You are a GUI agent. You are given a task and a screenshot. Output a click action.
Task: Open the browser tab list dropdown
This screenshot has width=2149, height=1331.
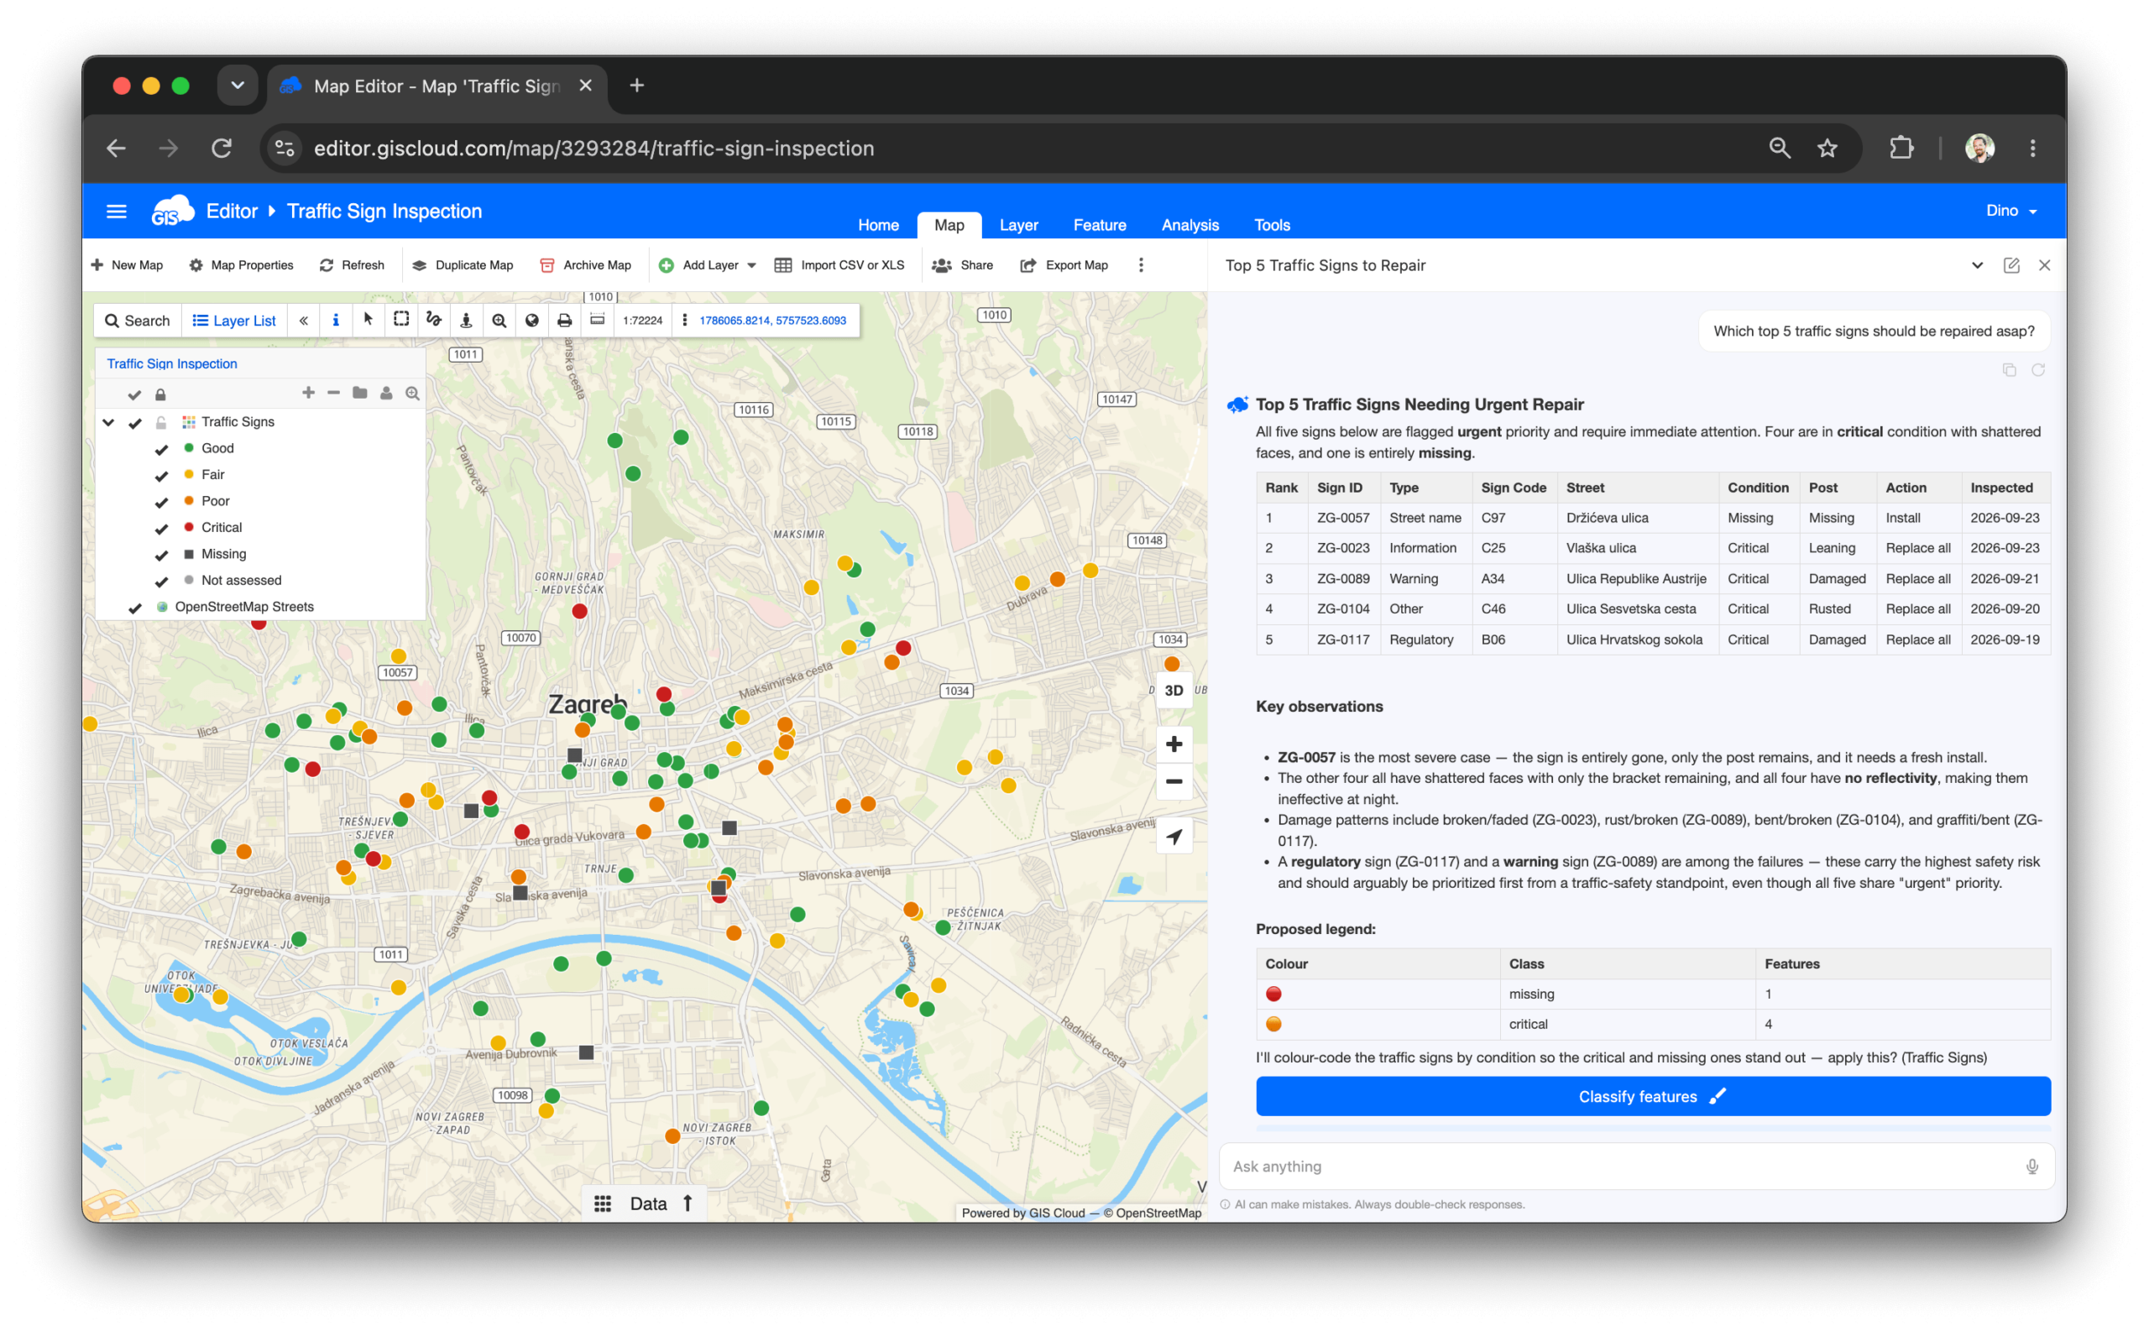[237, 86]
